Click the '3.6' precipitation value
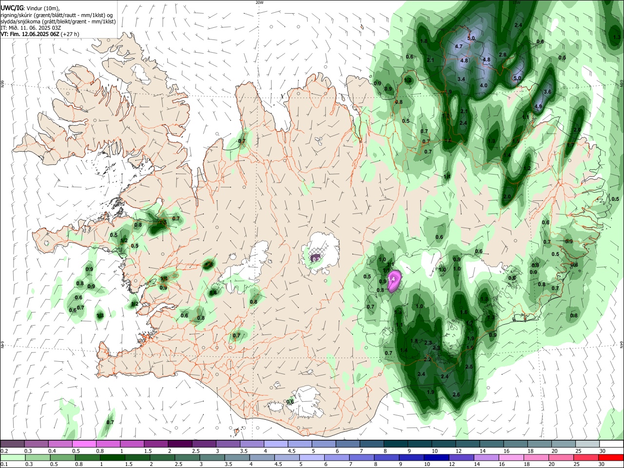Image resolution: width=624 pixels, height=468 pixels. 547,92
